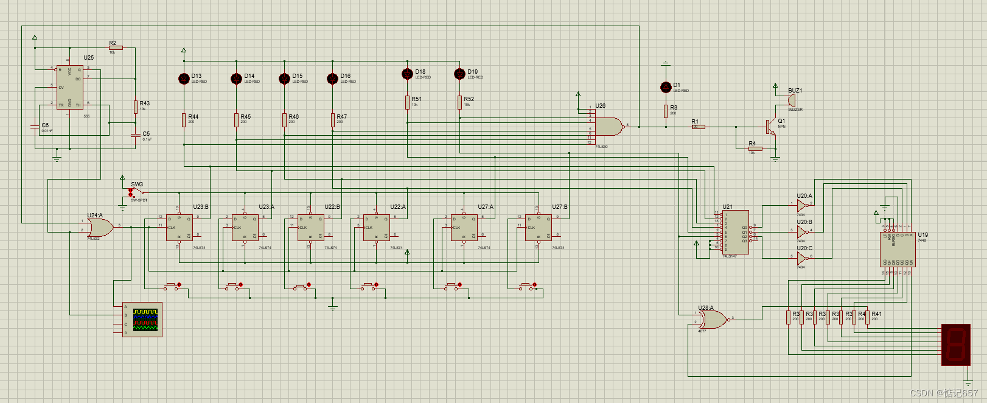Select LED D16
Screen dimensions: 987x403
click(332, 78)
